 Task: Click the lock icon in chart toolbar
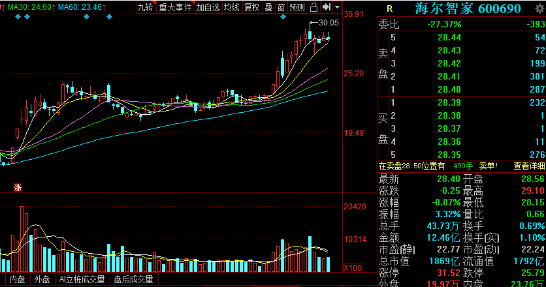pyautogui.click(x=313, y=7)
